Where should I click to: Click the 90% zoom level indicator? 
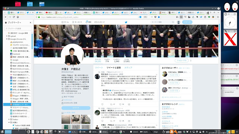pos(145,17)
